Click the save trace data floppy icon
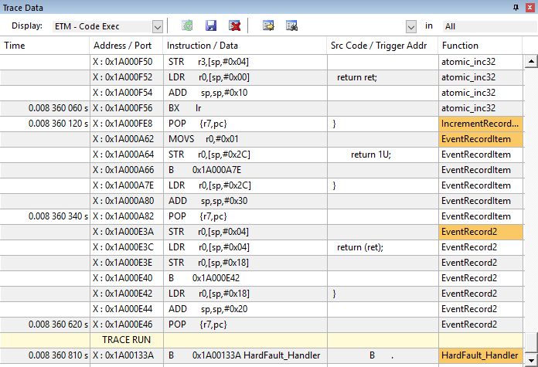The height and width of the screenshot is (367, 538). [x=211, y=25]
